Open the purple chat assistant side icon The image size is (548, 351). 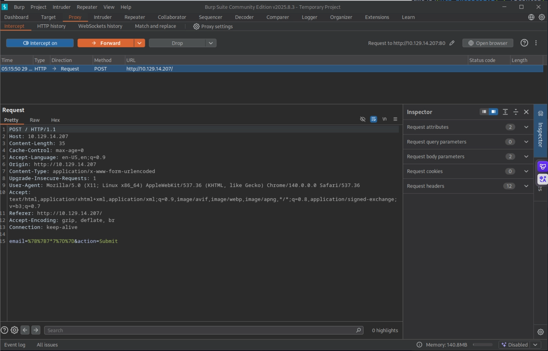542,167
